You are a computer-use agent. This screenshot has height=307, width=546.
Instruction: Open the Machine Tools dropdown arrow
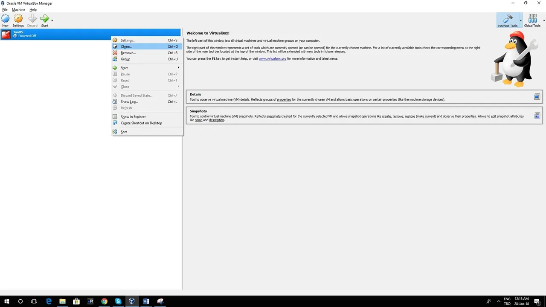tap(520, 20)
